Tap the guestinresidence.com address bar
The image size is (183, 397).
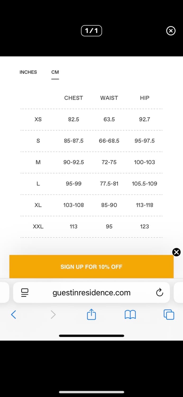point(91,292)
